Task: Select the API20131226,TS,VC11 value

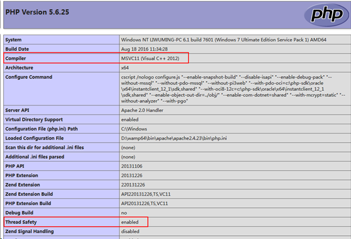Action: (x=144, y=204)
